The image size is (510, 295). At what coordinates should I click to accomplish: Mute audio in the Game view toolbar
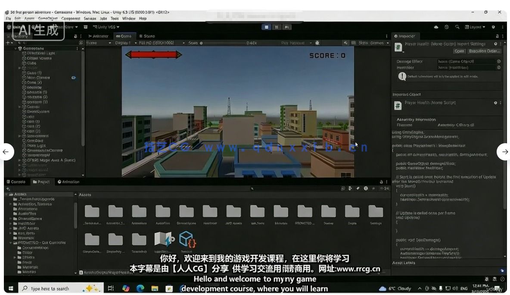click(345, 43)
